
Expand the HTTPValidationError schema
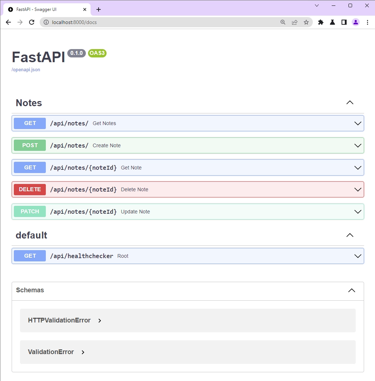[x=100, y=321]
